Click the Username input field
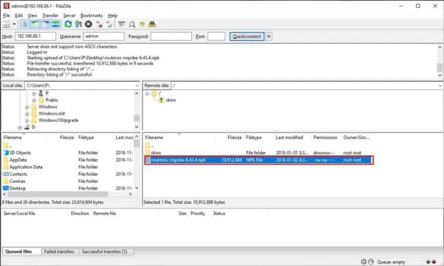The image size is (444, 266). [104, 36]
